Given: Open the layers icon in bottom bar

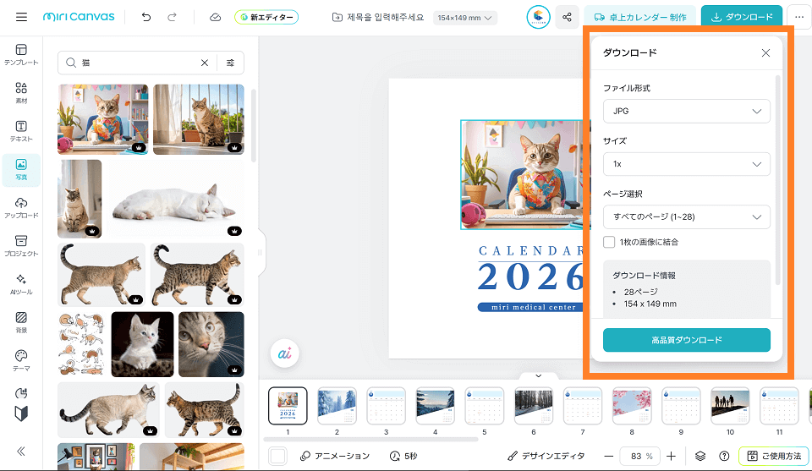Looking at the screenshot, I should [x=700, y=456].
